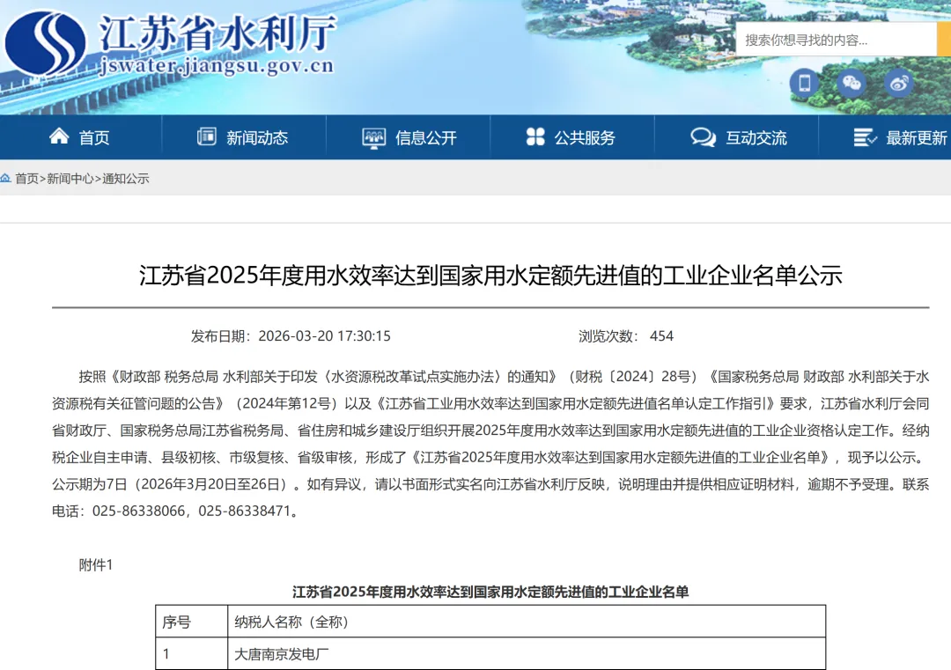
Task: Click the text 公示期为7日（2026年3月20日至26日）
Action: point(172,484)
